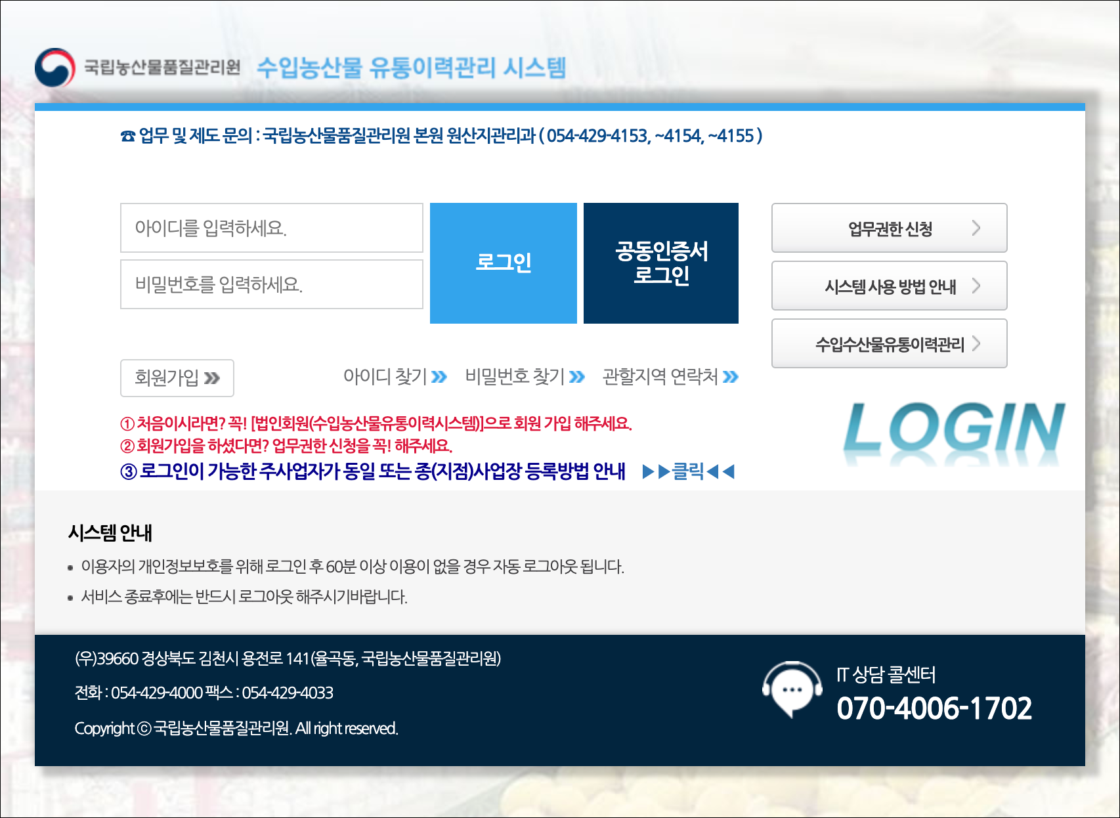Click the ② 회원가입을 하셨다면 red notice line
Viewport: 1120px width, 818px height.
tap(286, 446)
